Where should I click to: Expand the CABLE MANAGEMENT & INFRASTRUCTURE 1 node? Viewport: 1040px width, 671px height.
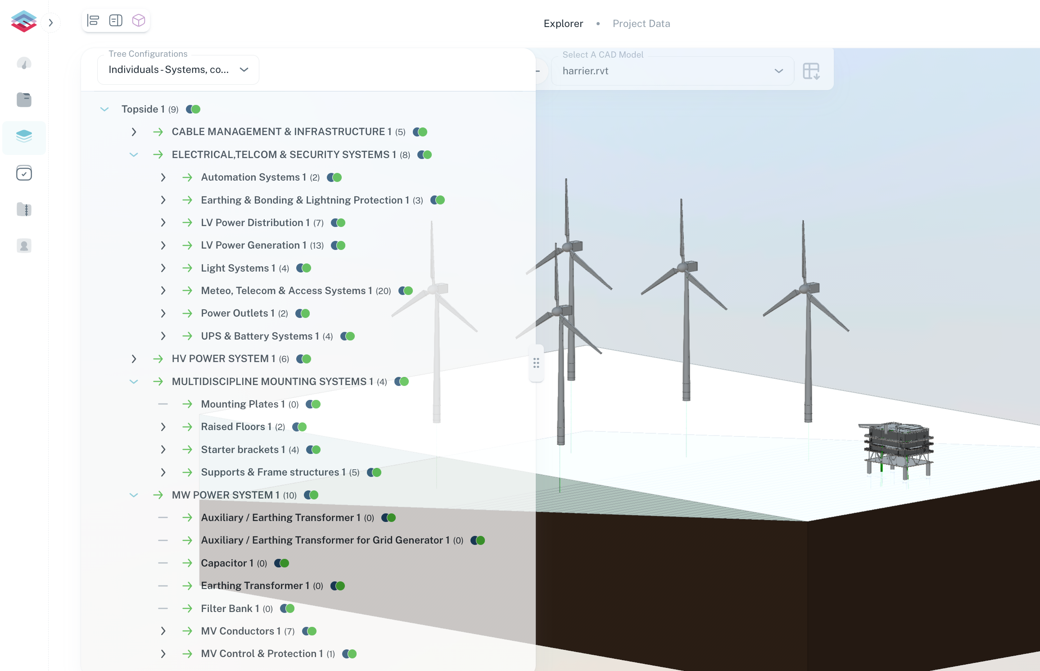(x=134, y=132)
